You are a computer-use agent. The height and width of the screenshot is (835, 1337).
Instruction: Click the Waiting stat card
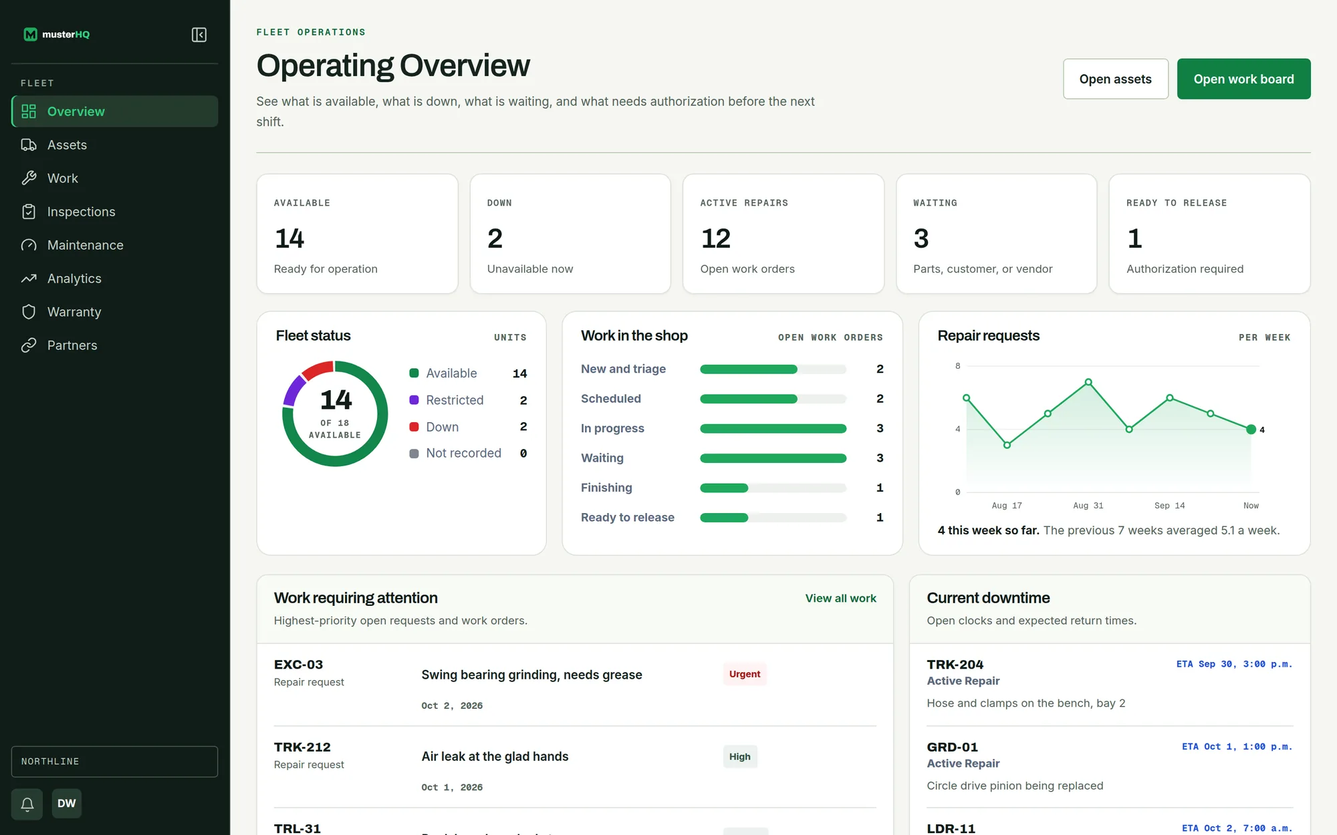point(996,234)
